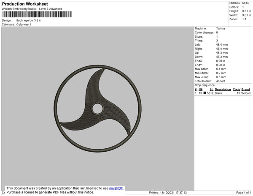The height and width of the screenshot is (196, 253).
Task: Click the embroidery design preview
Action: pyautogui.click(x=98, y=109)
